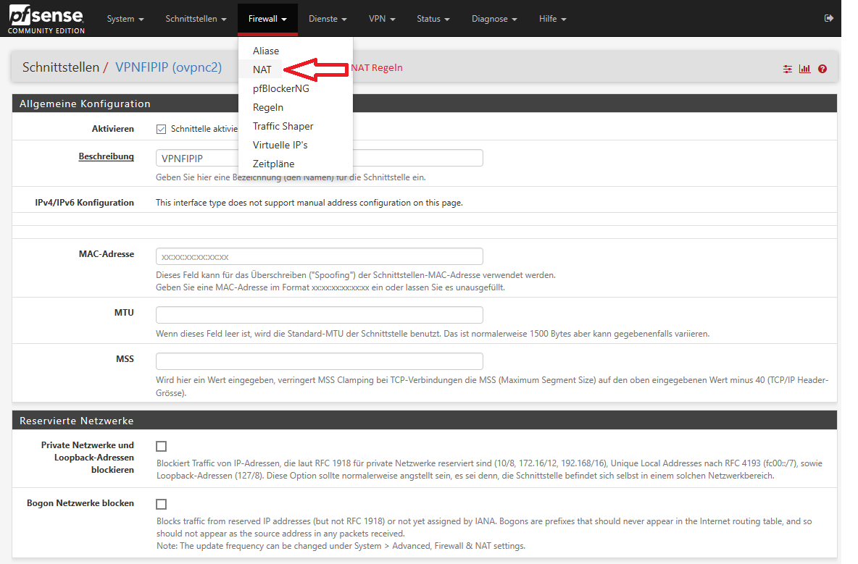Image resolution: width=858 pixels, height=564 pixels.
Task: Select NAT from the Firewall menu
Action: pos(262,70)
